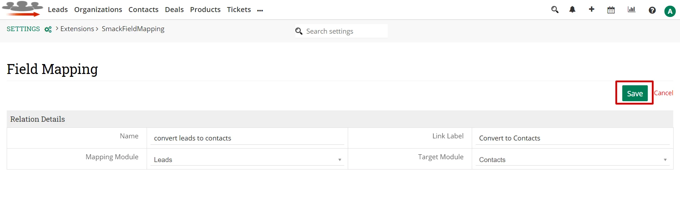Open notifications bell icon
This screenshot has height=201, width=680.
click(x=572, y=10)
